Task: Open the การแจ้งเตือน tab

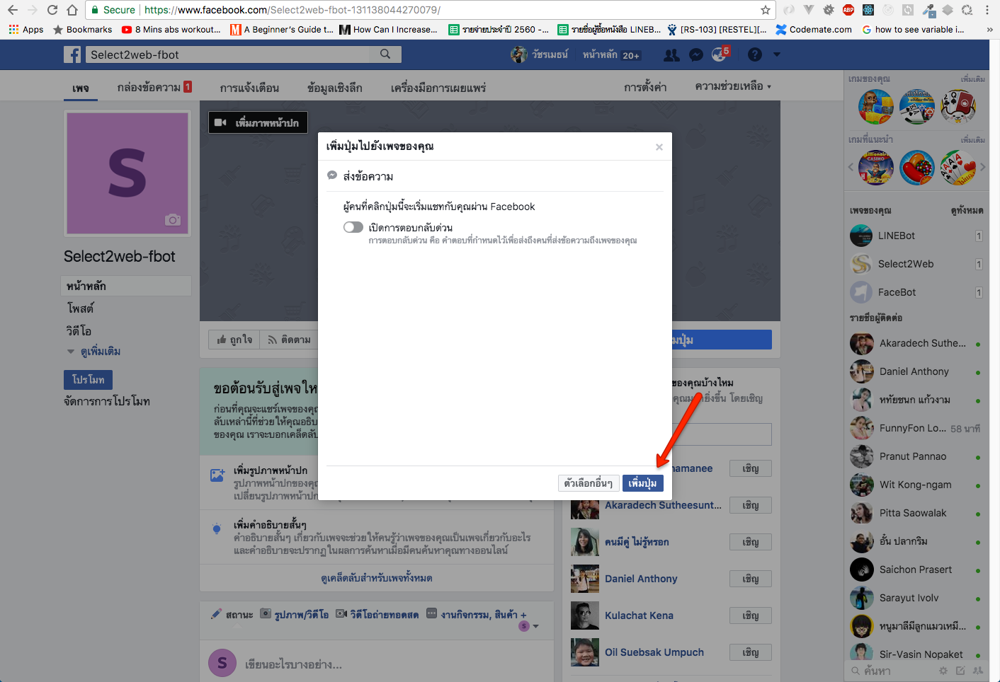Action: tap(249, 88)
